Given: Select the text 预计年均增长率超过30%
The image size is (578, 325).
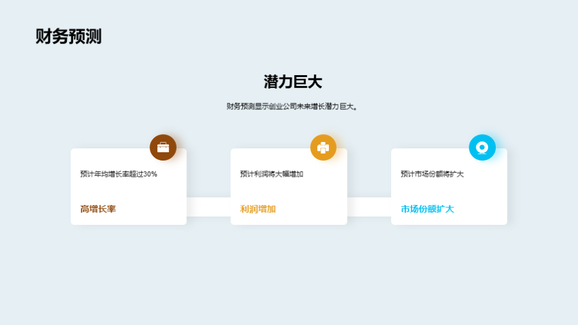Looking at the screenshot, I should point(118,174).
